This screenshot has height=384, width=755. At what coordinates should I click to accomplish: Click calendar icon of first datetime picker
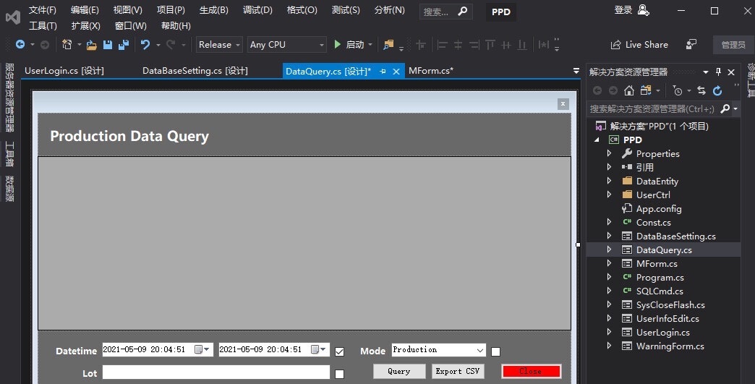(198, 349)
